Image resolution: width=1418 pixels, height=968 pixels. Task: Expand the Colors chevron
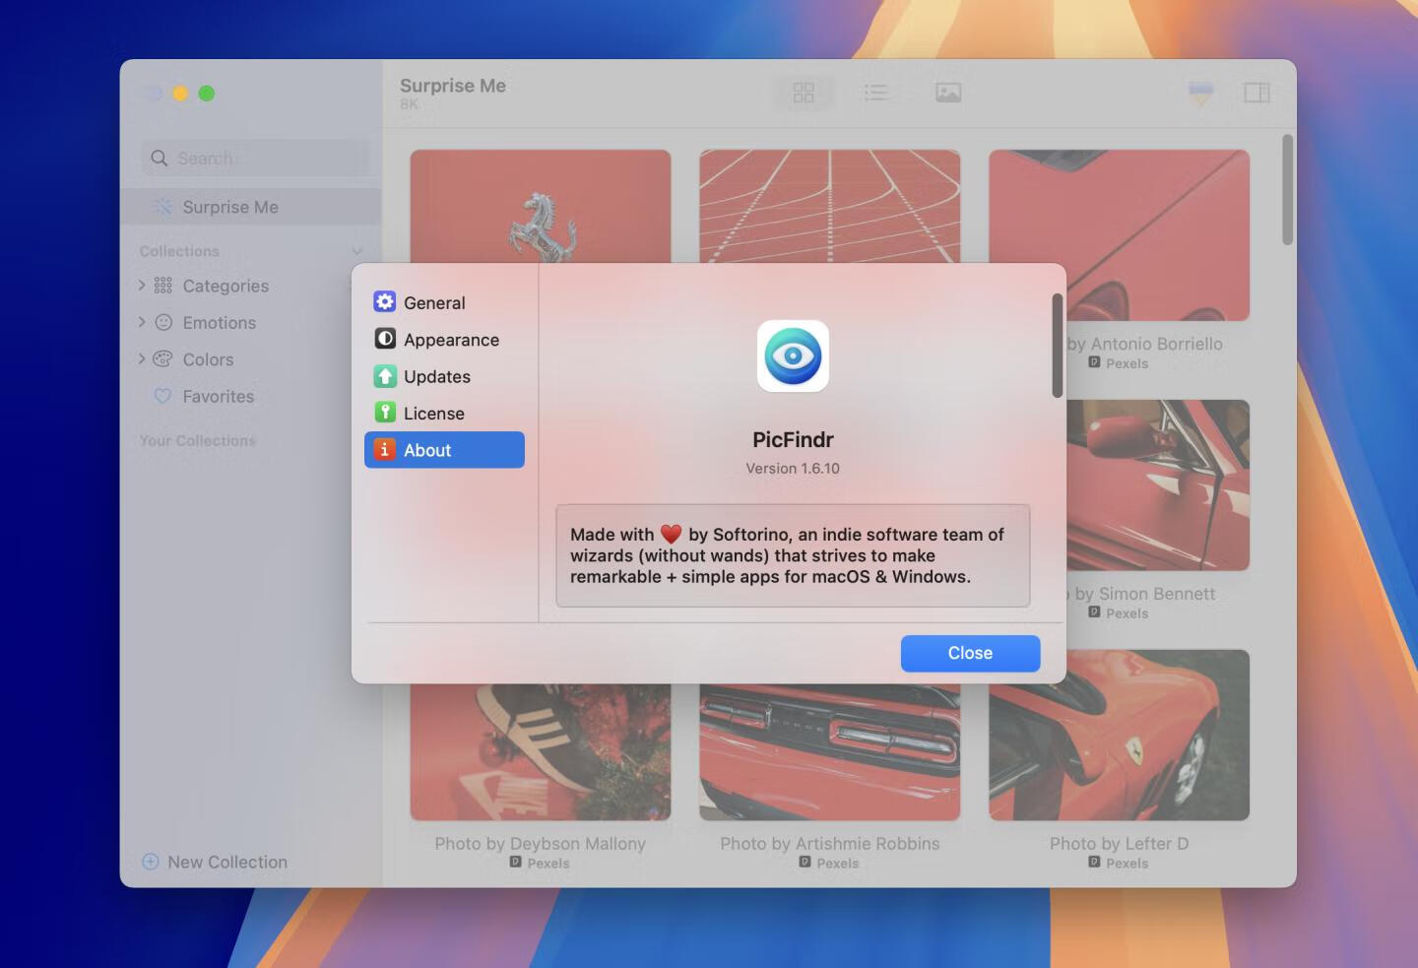(x=142, y=358)
